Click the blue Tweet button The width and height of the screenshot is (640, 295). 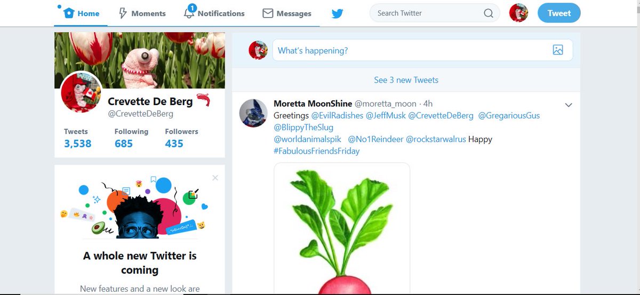pos(559,13)
